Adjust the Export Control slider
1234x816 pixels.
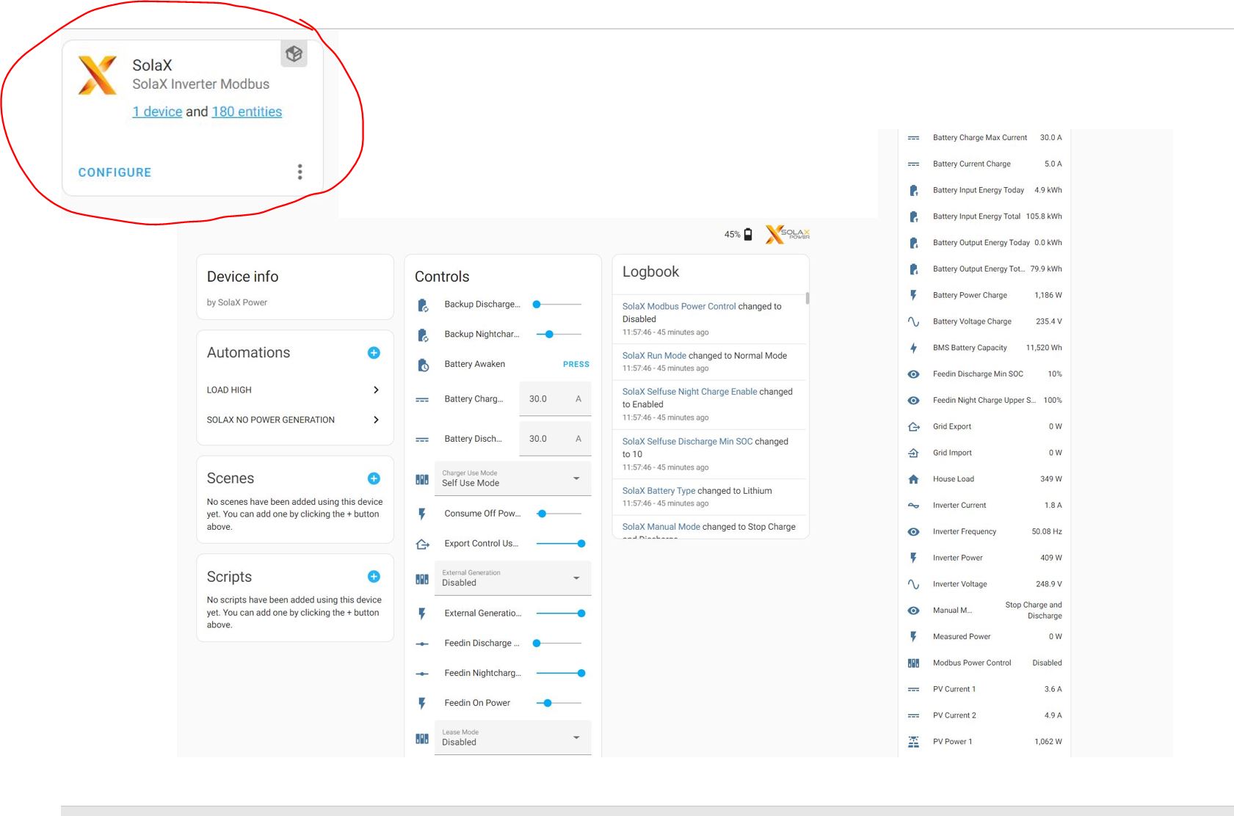[580, 544]
